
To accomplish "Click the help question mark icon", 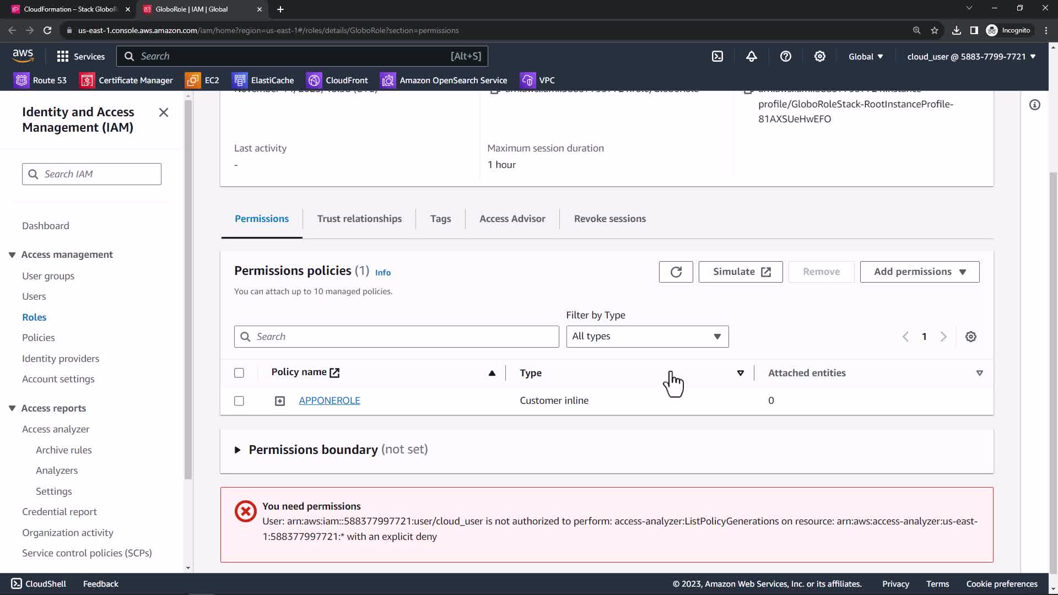I will (786, 56).
